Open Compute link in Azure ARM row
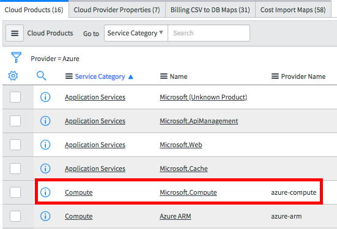This screenshot has height=229, width=337. (79, 216)
